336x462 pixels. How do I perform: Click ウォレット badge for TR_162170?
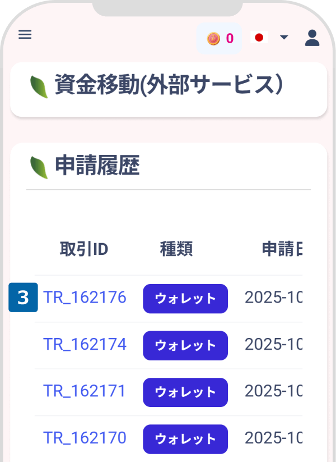(x=185, y=438)
